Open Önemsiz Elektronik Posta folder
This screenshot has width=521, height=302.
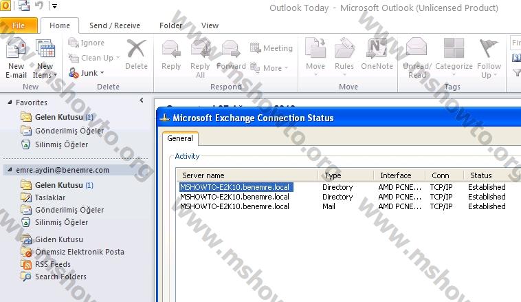point(72,252)
